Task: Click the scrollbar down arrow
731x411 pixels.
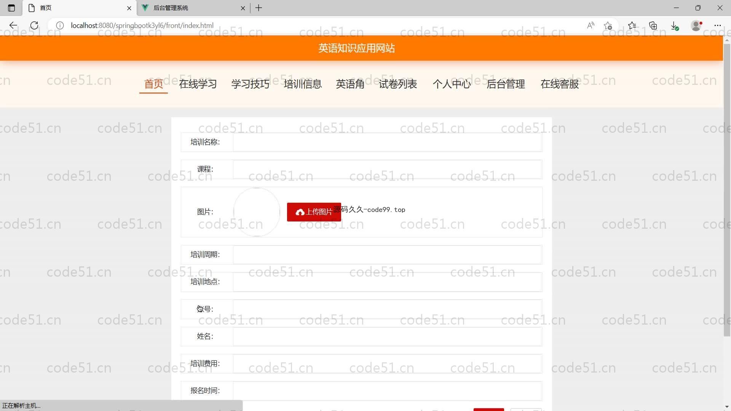Action: (727, 407)
